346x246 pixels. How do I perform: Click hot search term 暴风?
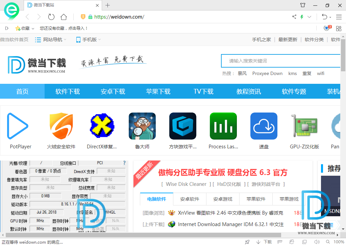tap(242, 73)
